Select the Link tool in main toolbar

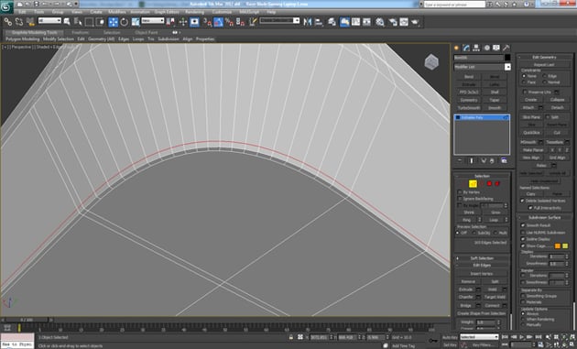click(7, 22)
